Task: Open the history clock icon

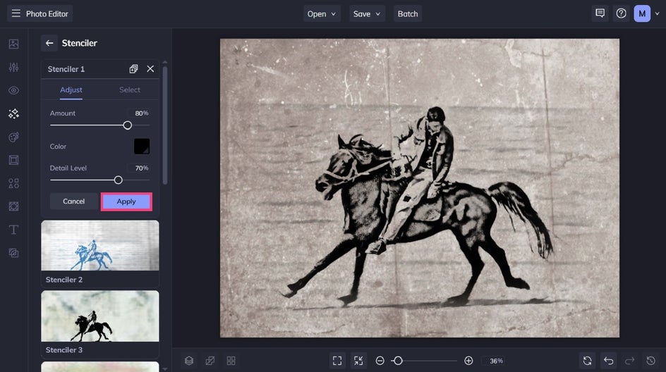Action: [x=650, y=361]
